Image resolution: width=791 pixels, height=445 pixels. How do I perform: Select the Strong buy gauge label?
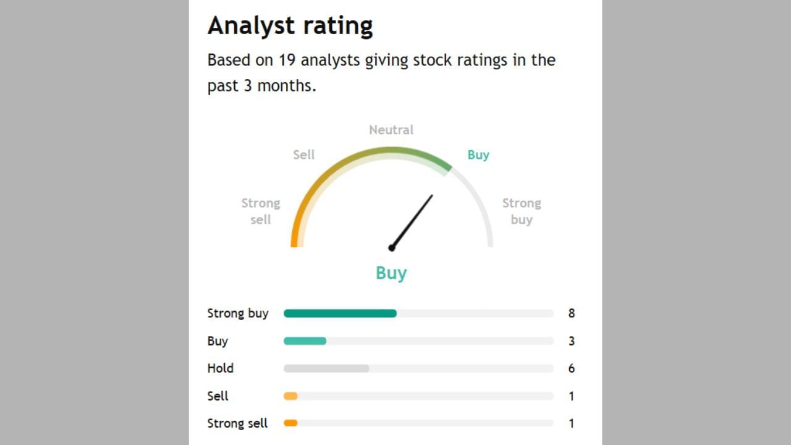pyautogui.click(x=521, y=211)
